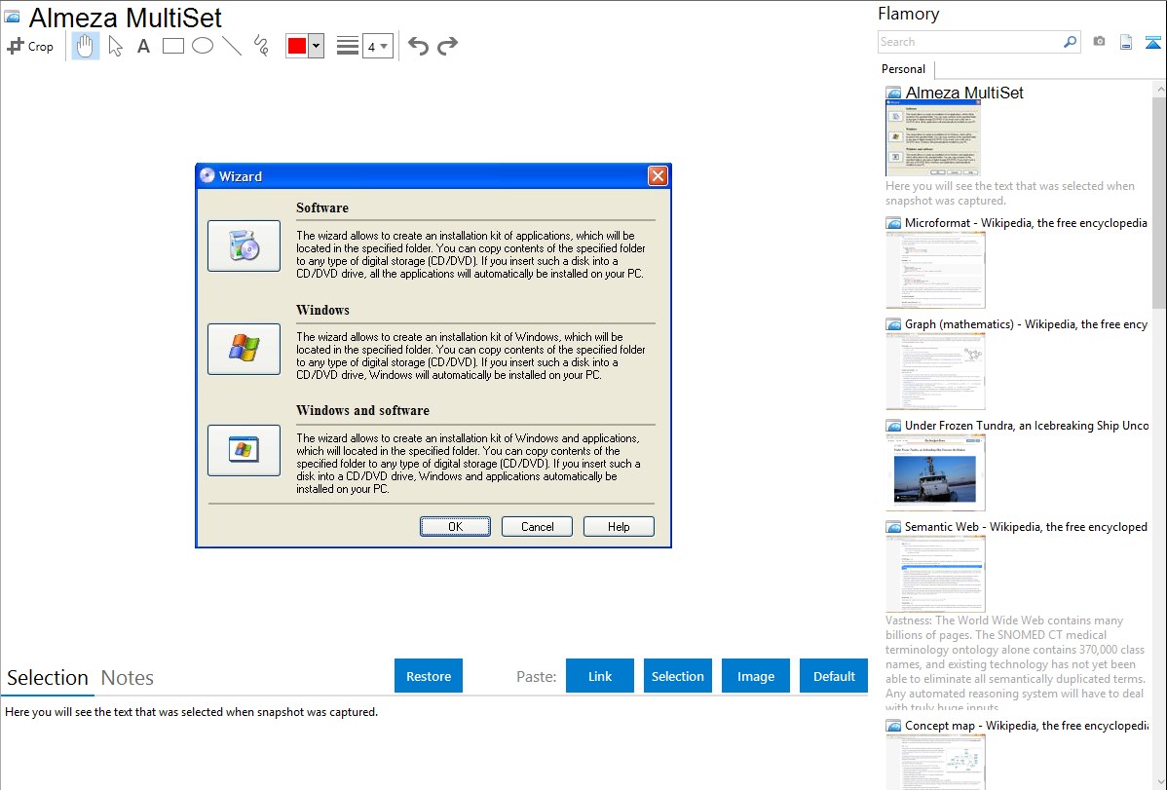Close the Wizard dialog with the red X
This screenshot has width=1167, height=790.
coord(658,175)
